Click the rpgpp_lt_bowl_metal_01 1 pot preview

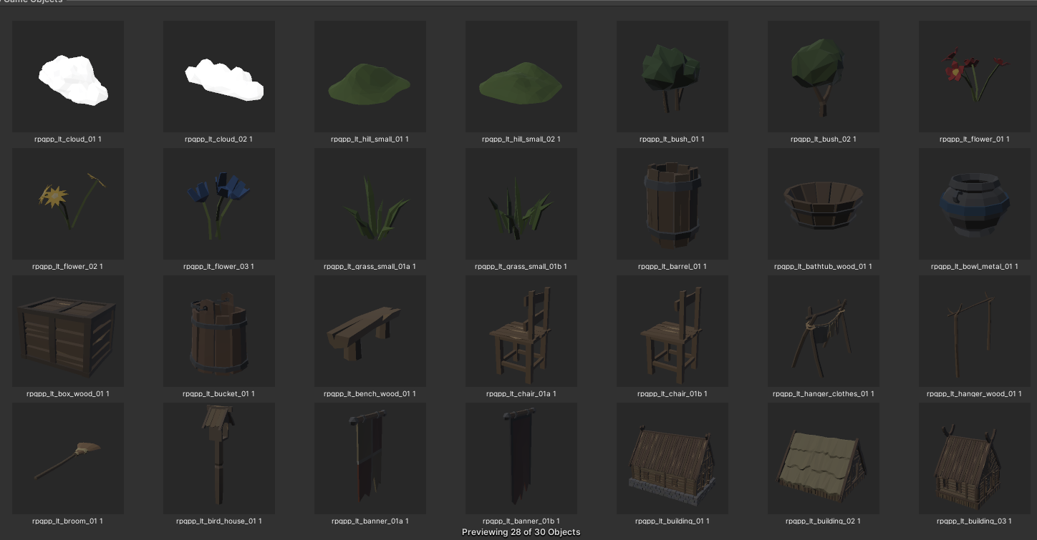(975, 204)
